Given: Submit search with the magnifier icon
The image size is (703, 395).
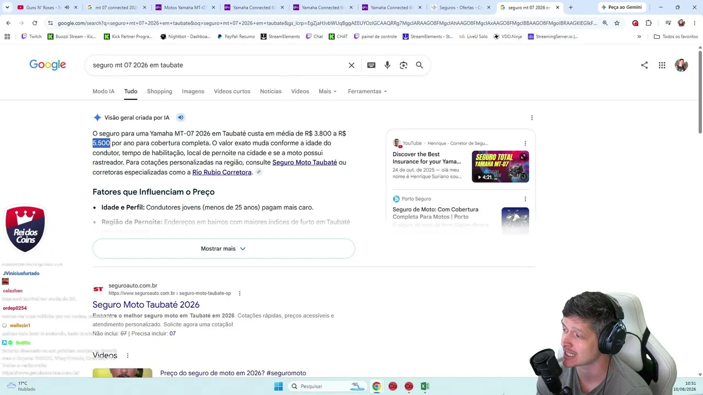Looking at the screenshot, I should click(420, 65).
